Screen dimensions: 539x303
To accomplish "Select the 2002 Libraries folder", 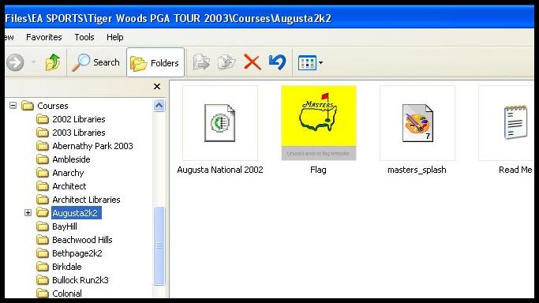I will (79, 119).
